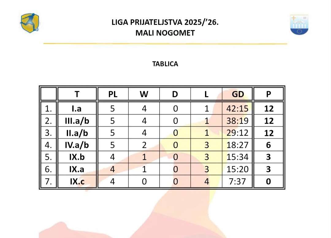Select the IX.c team name
The height and width of the screenshot is (238, 331).
77,181
